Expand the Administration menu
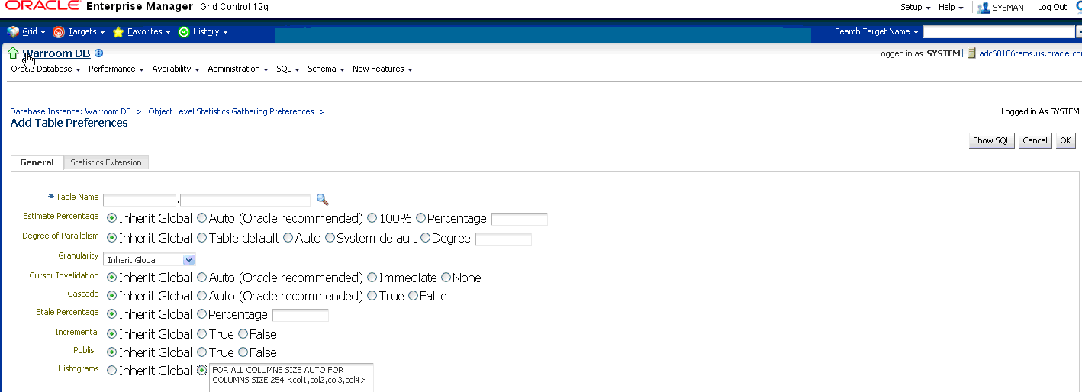The height and width of the screenshot is (392, 1082). pyautogui.click(x=238, y=69)
